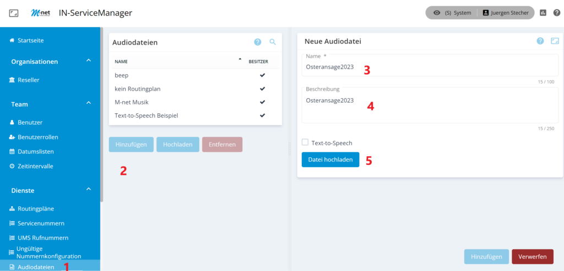Click the Juergen Stecher user account
This screenshot has width=564, height=271.
tap(506, 13)
